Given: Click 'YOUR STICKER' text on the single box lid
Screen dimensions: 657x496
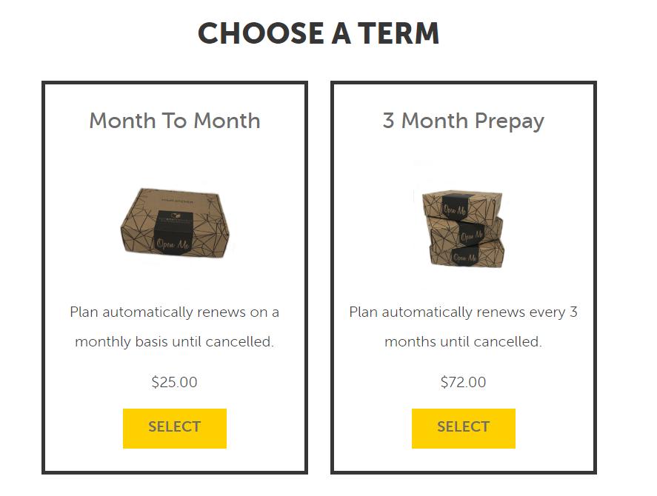Looking at the screenshot, I should (177, 201).
